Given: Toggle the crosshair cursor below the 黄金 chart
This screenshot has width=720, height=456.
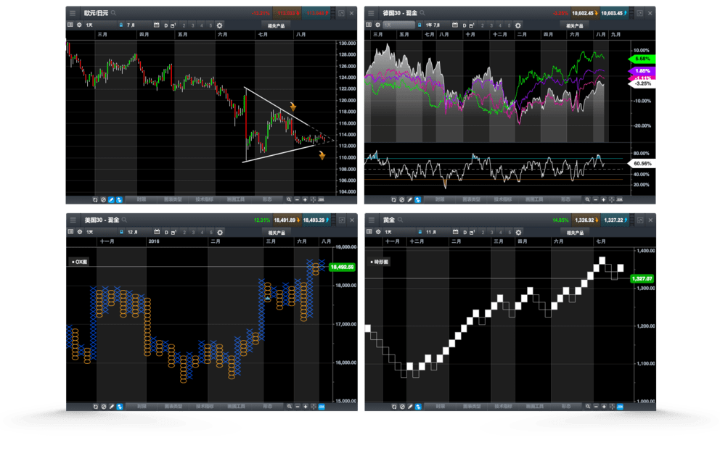Looking at the screenshot, I should 612,407.
